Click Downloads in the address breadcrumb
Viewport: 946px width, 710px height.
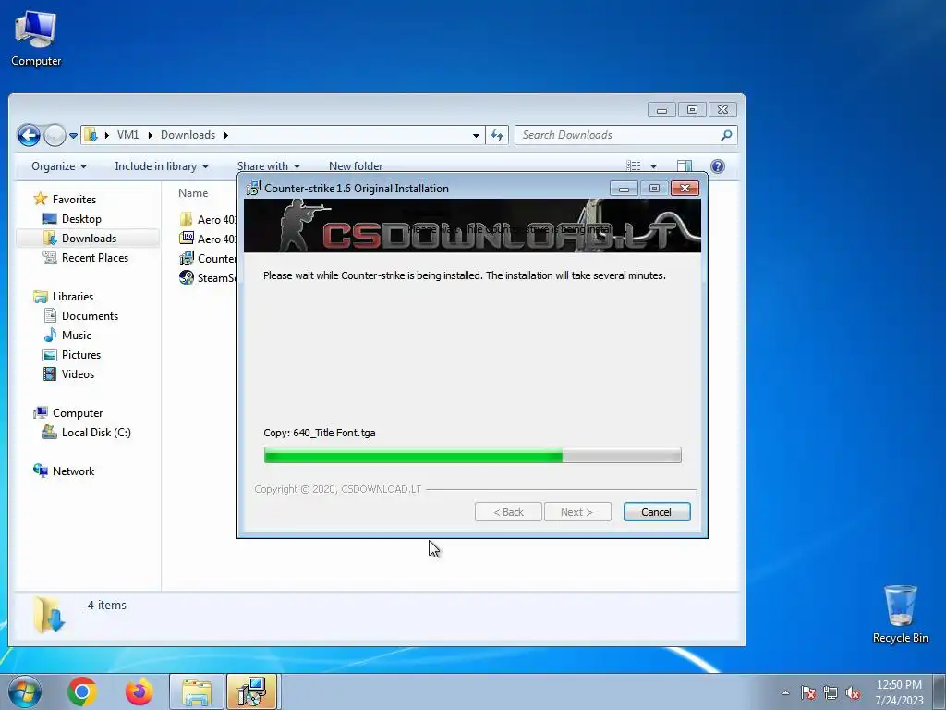click(x=188, y=135)
